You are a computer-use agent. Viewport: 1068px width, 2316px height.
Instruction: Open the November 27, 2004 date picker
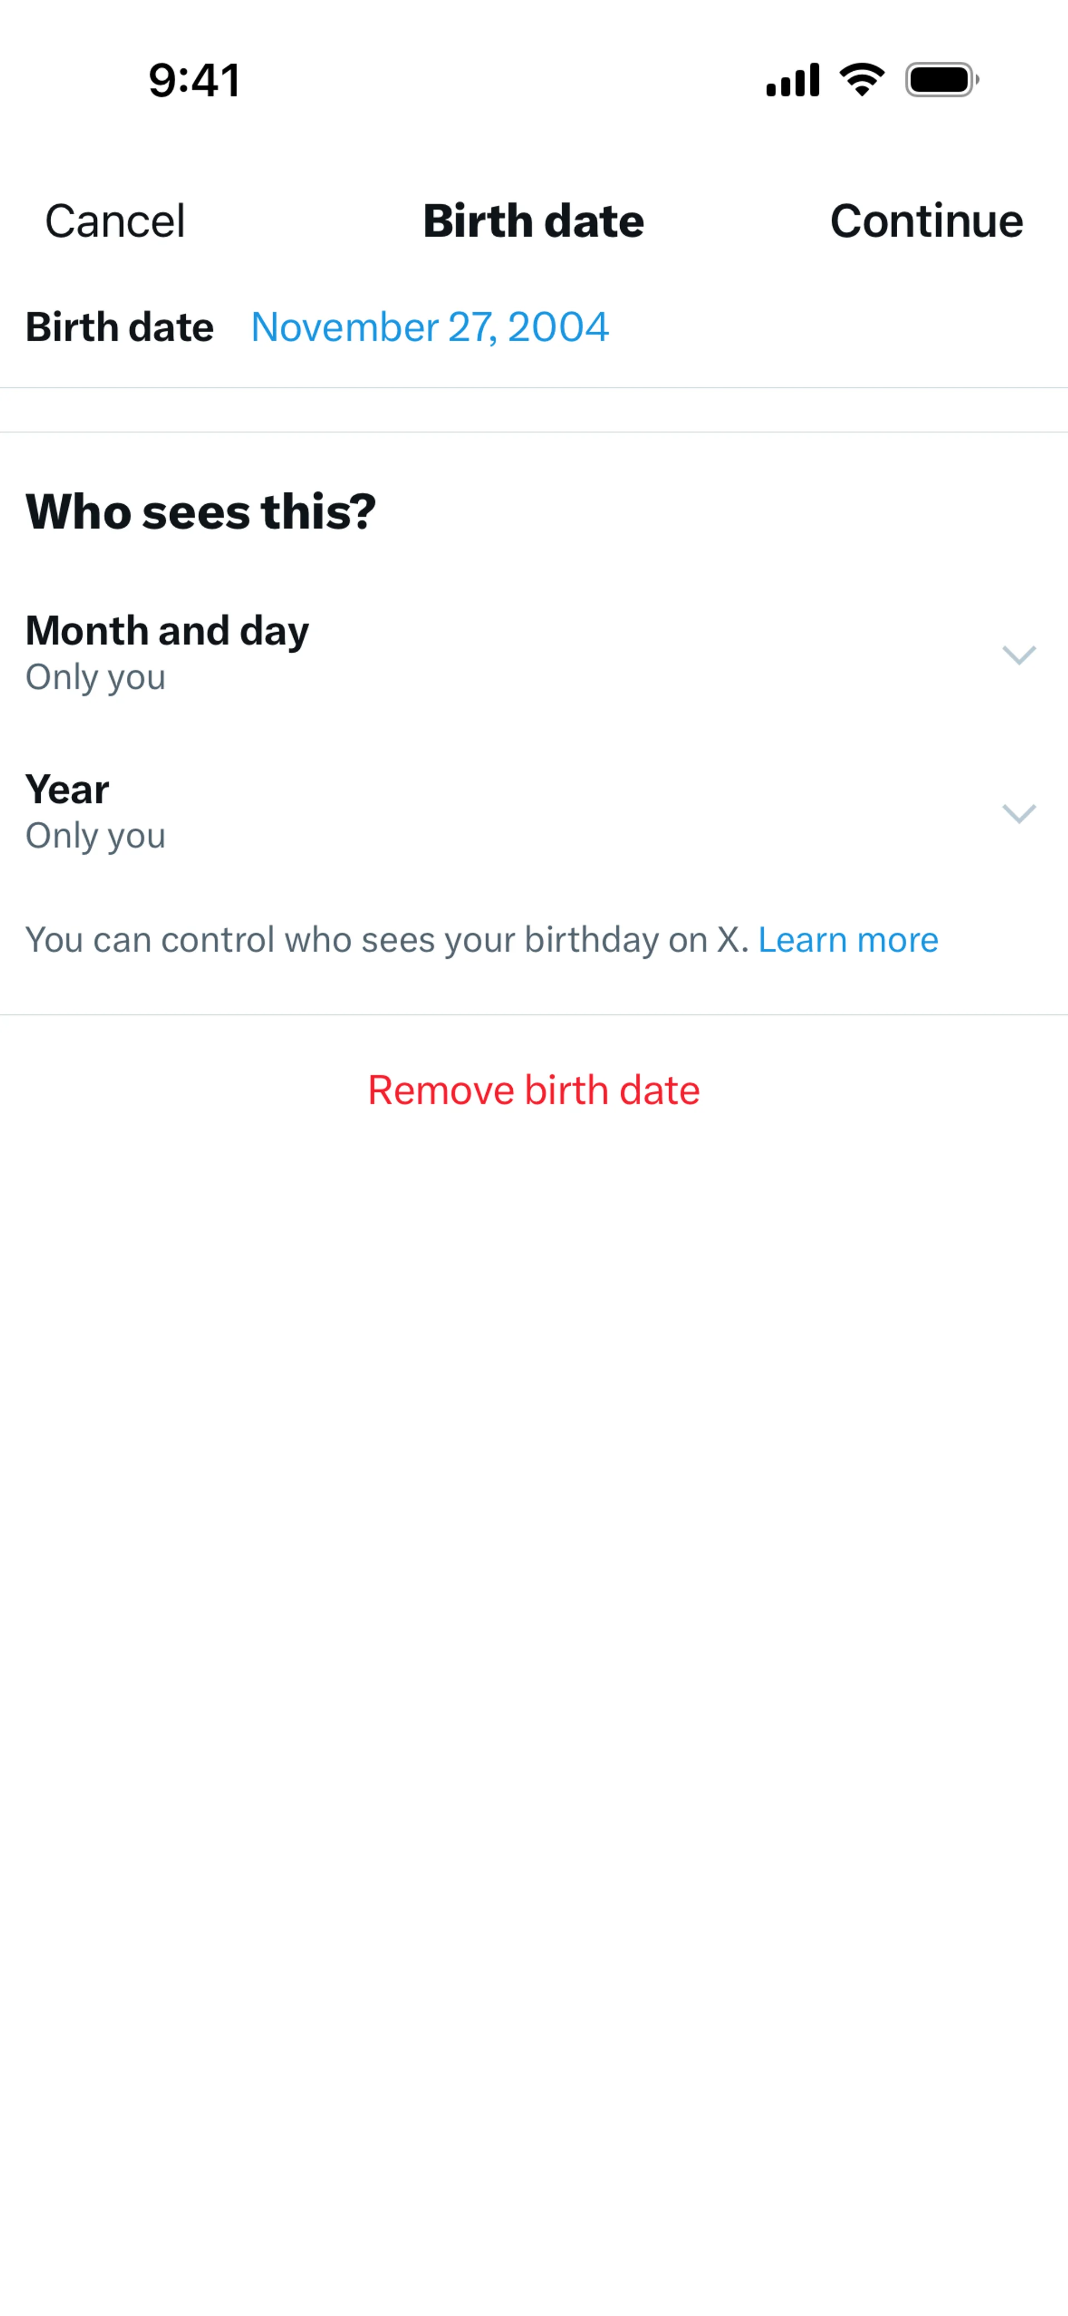point(430,327)
